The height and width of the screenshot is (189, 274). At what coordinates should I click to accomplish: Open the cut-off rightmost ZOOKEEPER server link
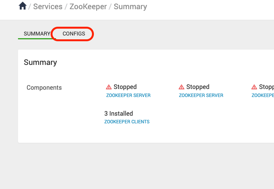[x=263, y=95]
